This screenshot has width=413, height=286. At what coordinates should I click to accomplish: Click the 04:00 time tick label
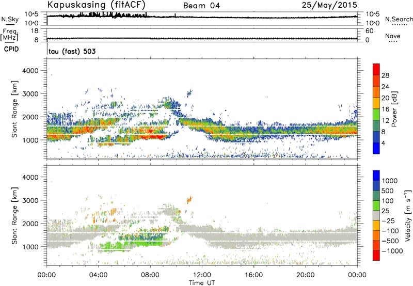pyautogui.click(x=98, y=275)
